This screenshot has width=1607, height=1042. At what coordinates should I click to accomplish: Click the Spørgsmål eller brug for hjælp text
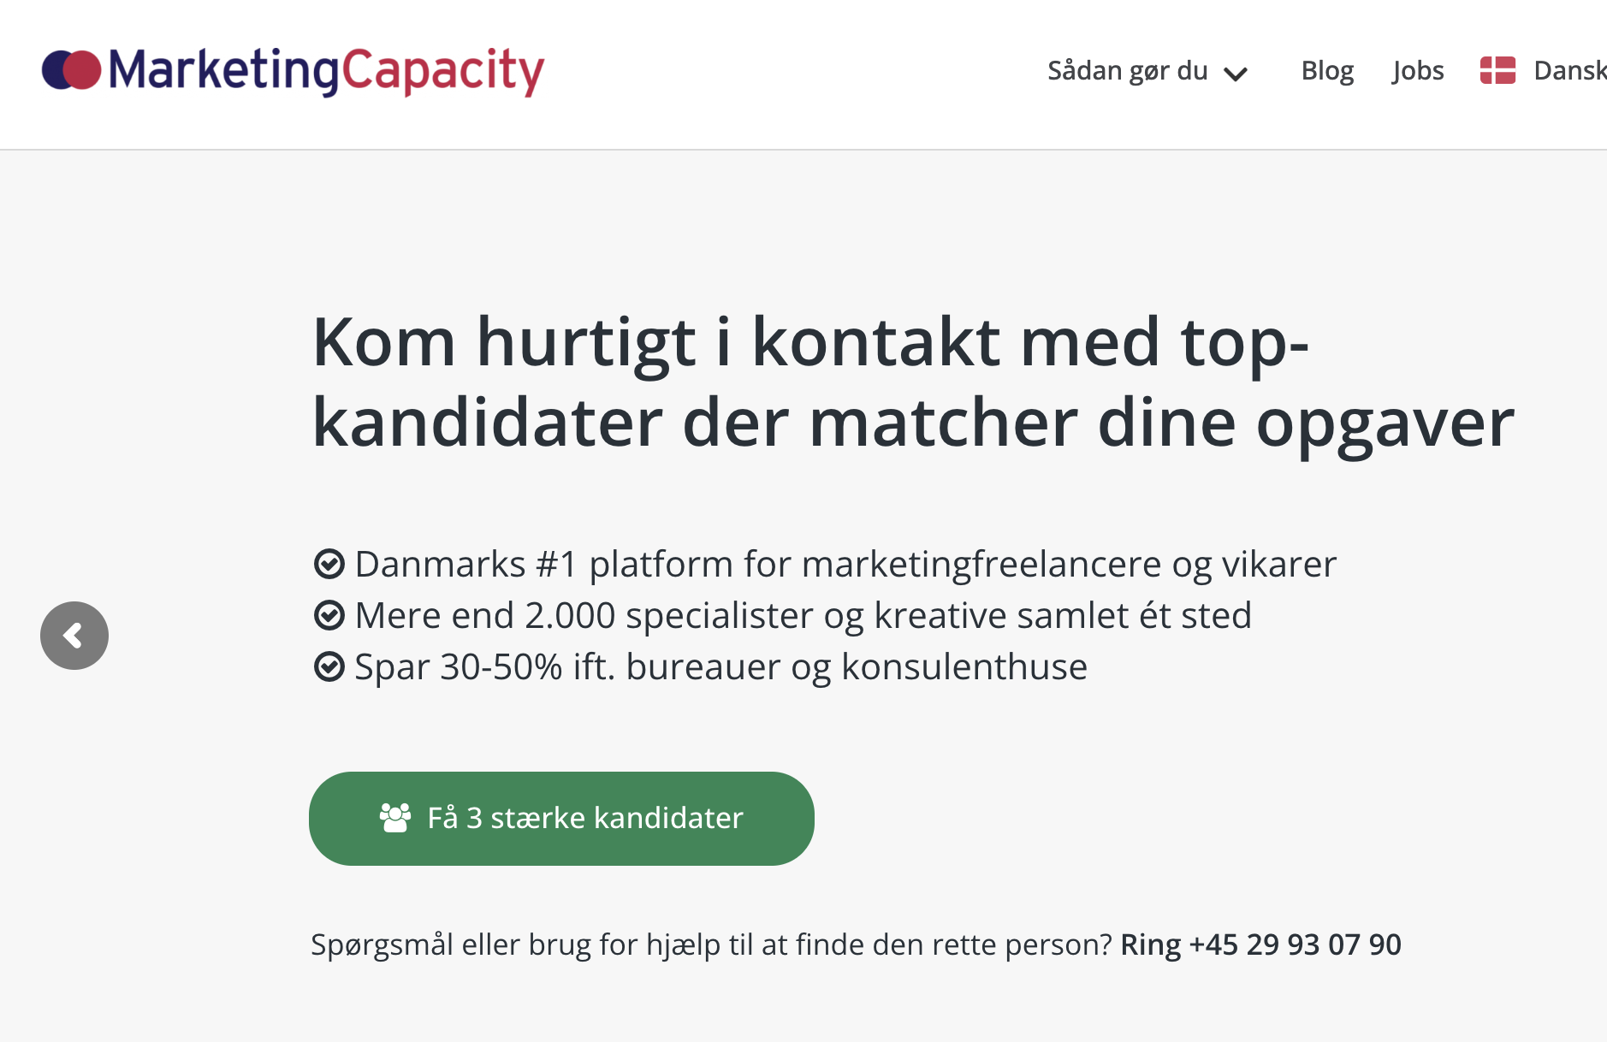(x=710, y=944)
